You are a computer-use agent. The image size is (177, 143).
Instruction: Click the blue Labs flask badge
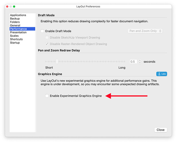click(162, 74)
